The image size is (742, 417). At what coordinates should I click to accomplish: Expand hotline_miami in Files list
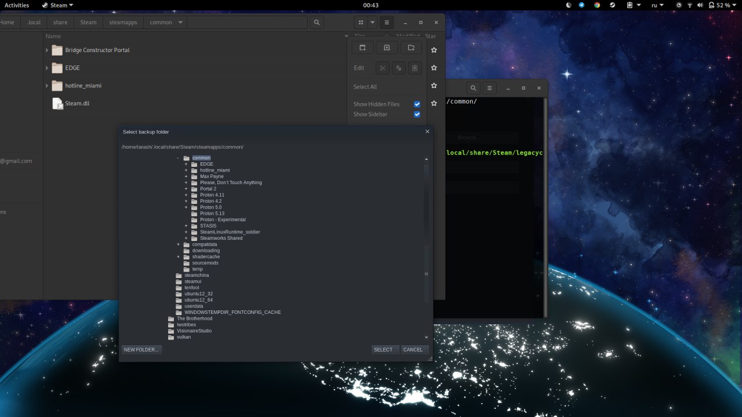[47, 86]
